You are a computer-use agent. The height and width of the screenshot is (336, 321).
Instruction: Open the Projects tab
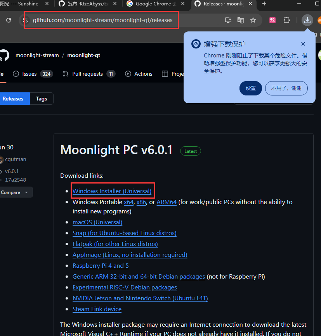(x=173, y=74)
